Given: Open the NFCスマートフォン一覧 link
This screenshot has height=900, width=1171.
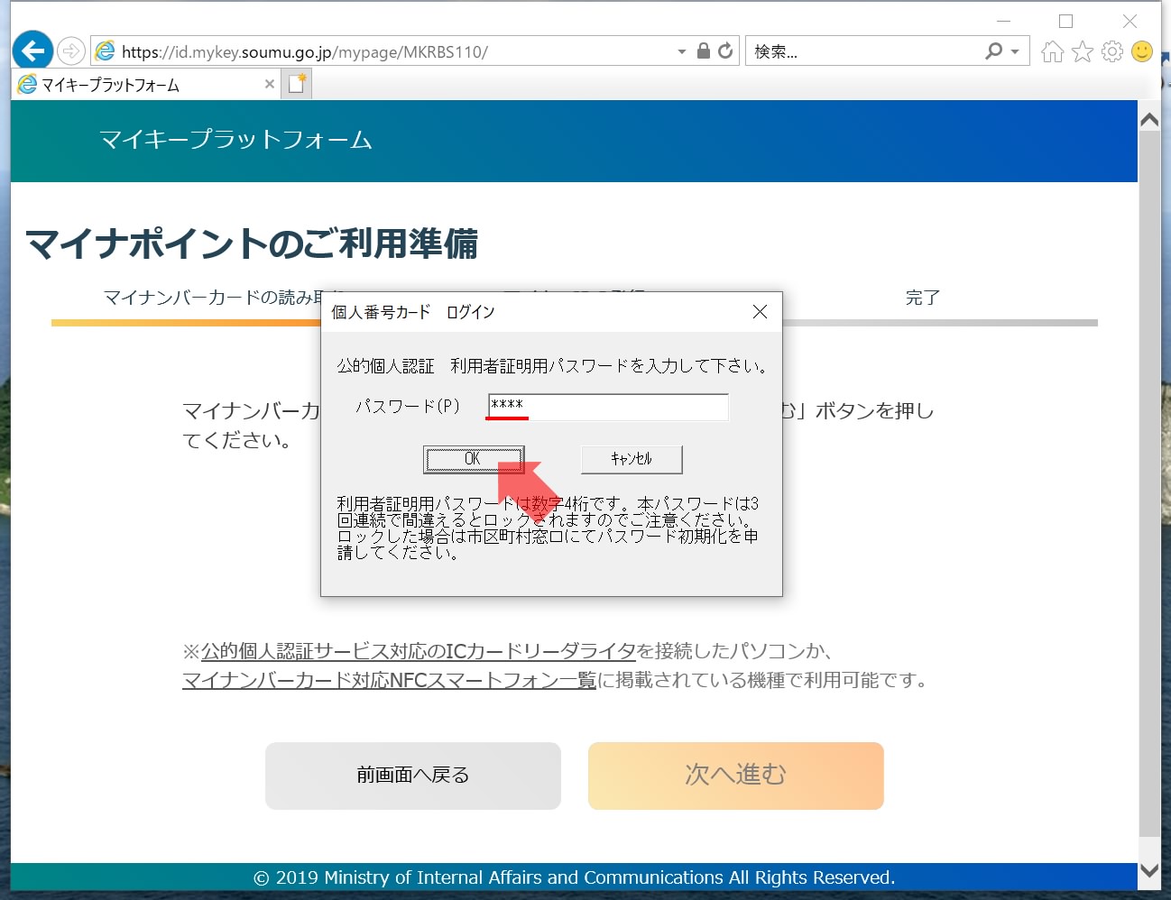Looking at the screenshot, I should [389, 680].
